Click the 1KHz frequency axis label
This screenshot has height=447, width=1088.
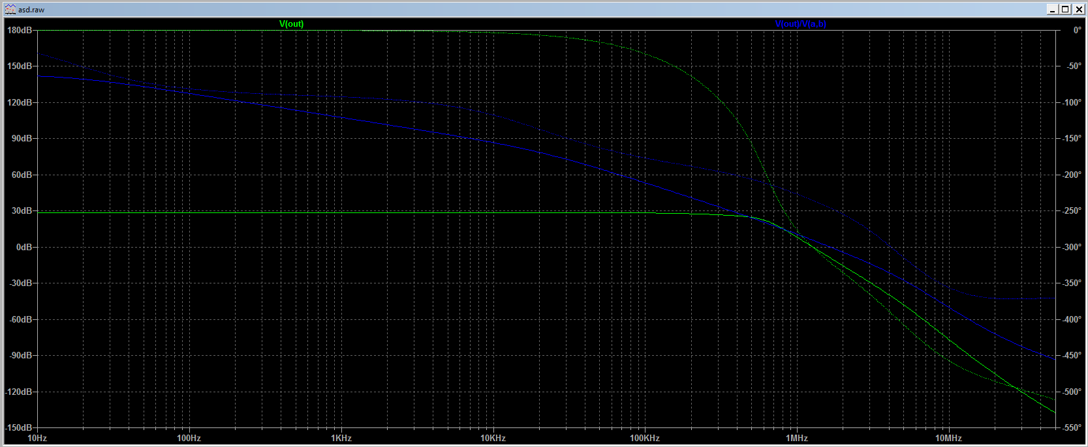(341, 439)
